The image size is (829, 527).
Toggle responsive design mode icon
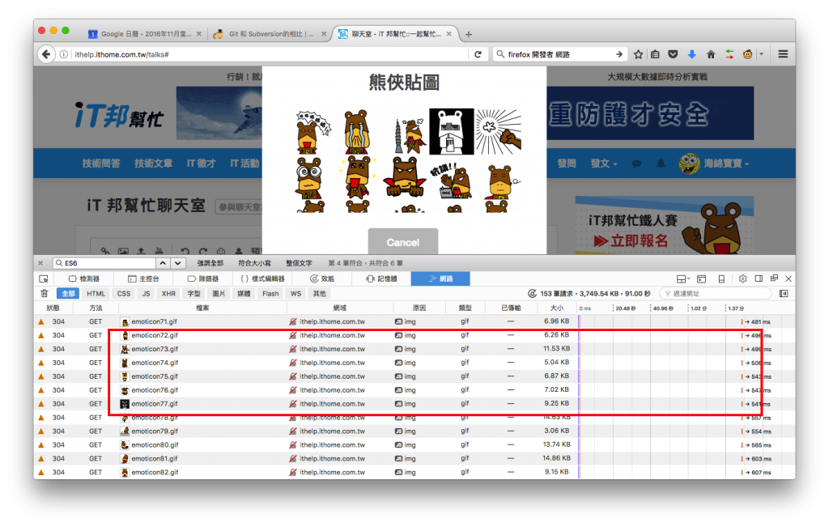point(721,278)
